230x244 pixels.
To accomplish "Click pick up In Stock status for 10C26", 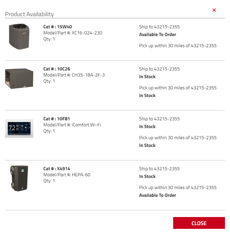I will (x=147, y=96).
